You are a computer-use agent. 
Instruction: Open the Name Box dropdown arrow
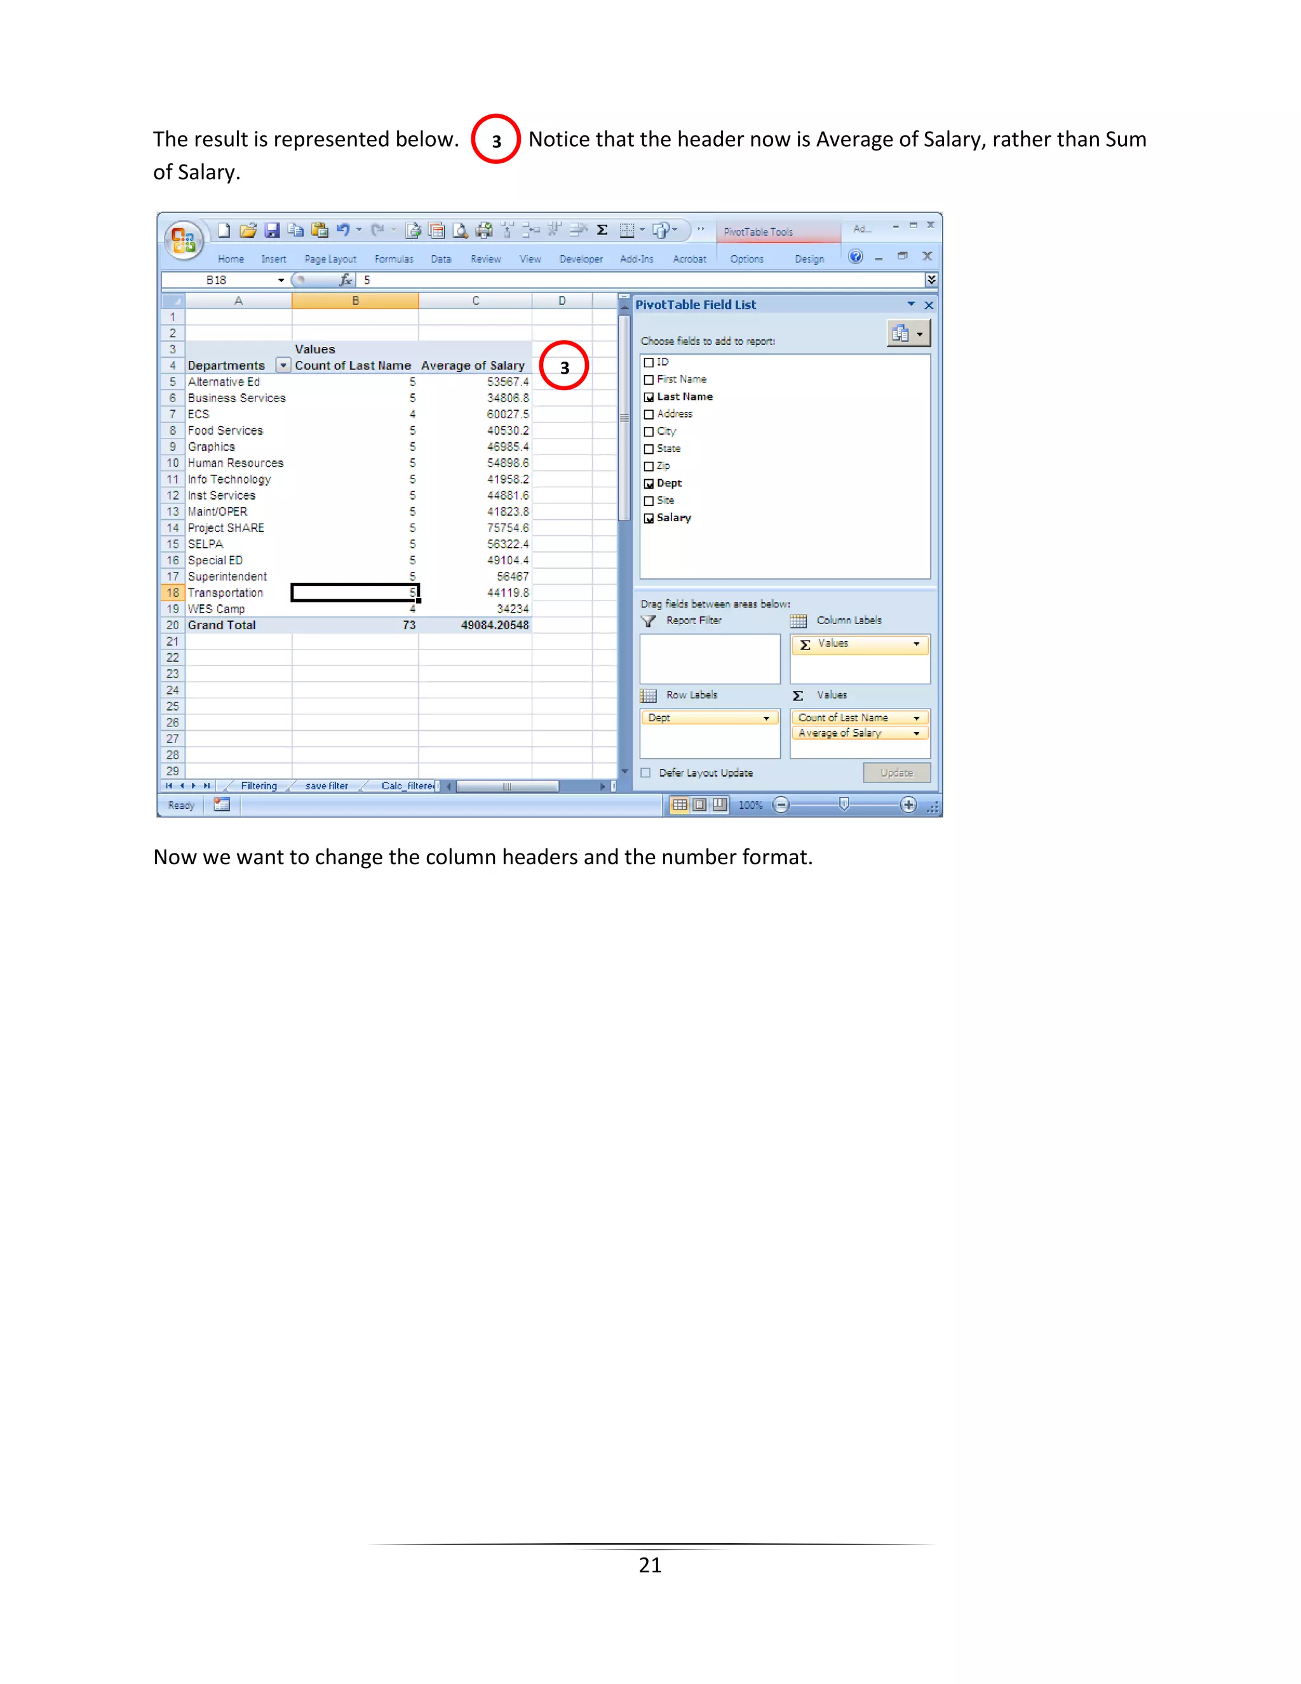click(281, 280)
